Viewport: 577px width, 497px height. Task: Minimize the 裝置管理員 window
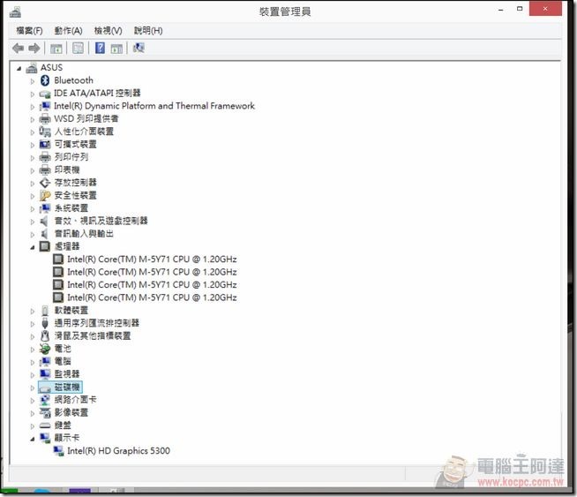(x=501, y=10)
